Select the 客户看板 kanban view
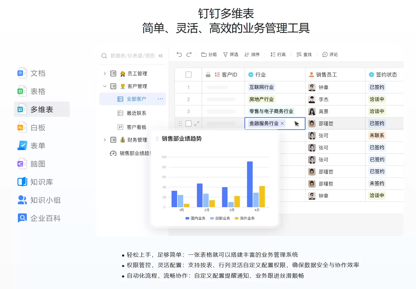 point(132,127)
